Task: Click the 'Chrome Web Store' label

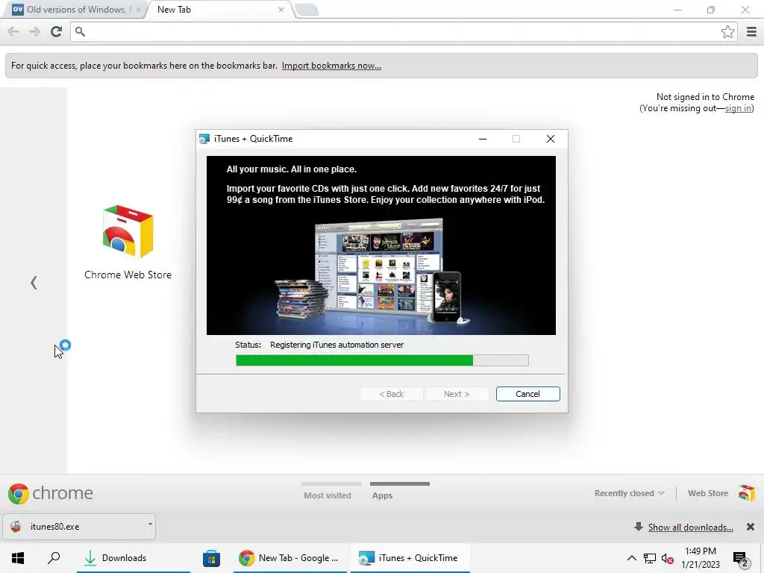Action: (128, 275)
